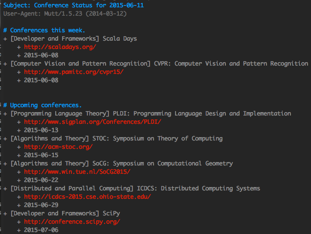Open the icdcs-2015 ohio-state link
The width and height of the screenshot is (311, 234).
pyautogui.click(x=88, y=197)
